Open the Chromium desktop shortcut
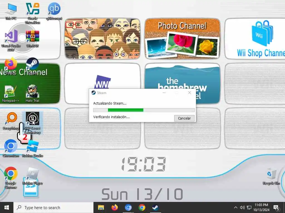The width and height of the screenshot is (285, 213). point(11,148)
